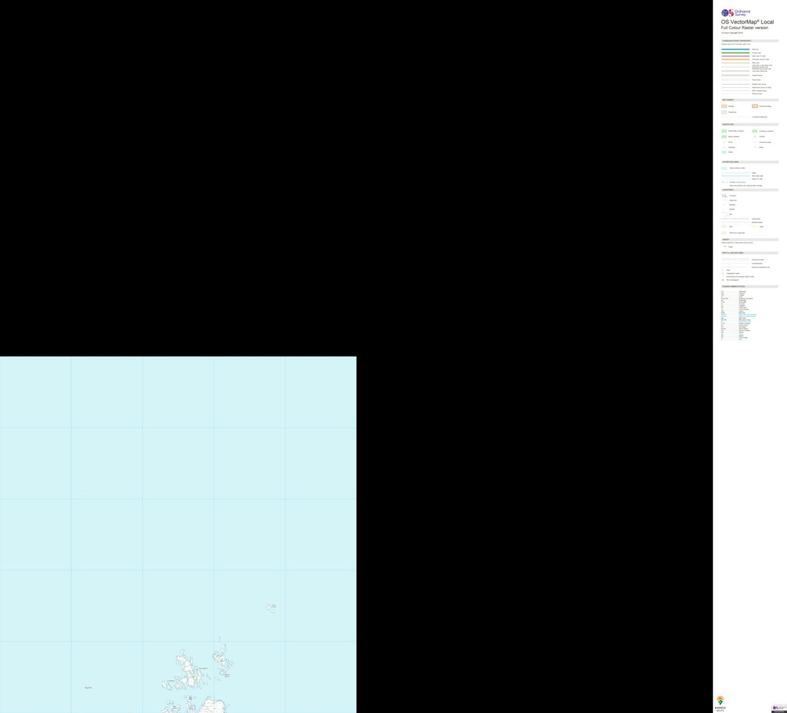Click the OS copyright notice link

coord(730,32)
